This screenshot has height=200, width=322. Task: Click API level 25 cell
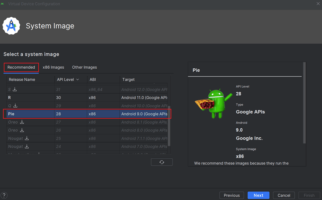click(71, 138)
